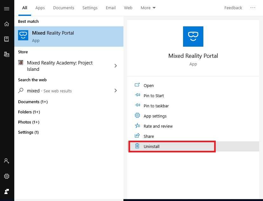
Task: Switch to the Email tab
Action: pyautogui.click(x=111, y=8)
